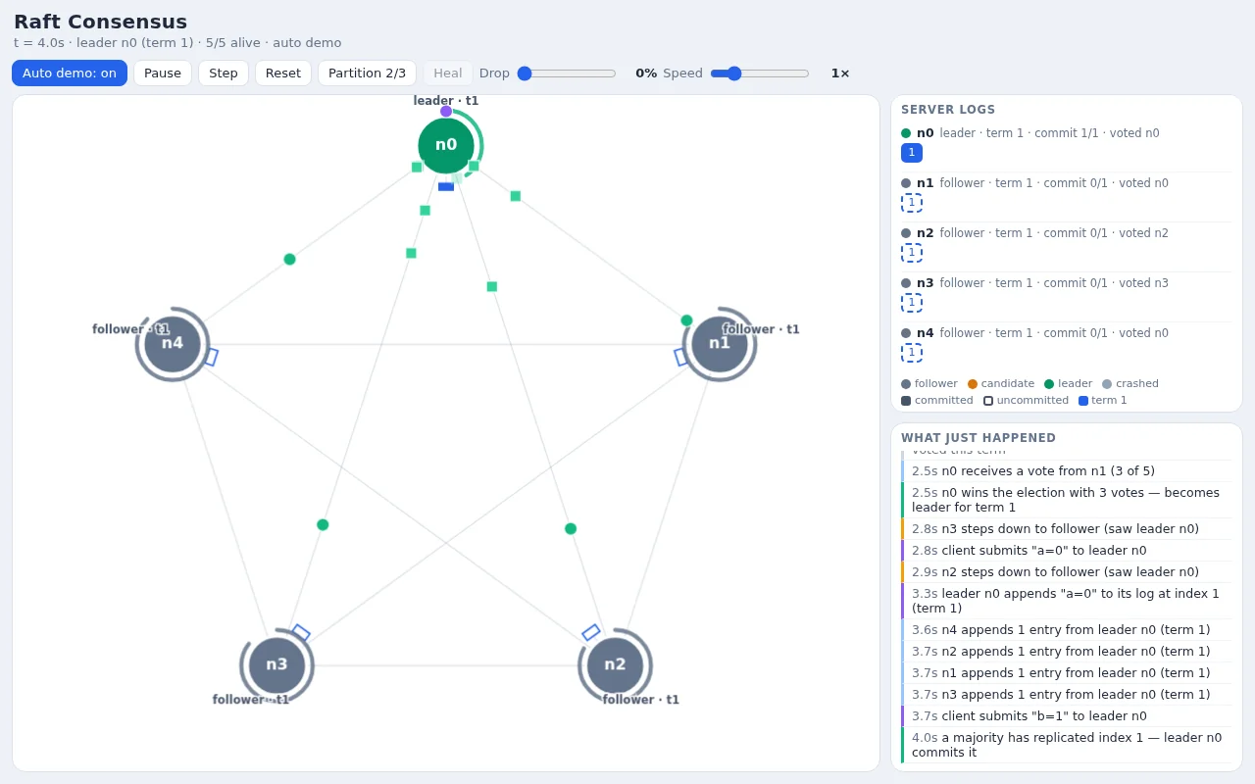The height and width of the screenshot is (784, 1255).
Task: Click the green message dot heading to n2
Action: [x=571, y=528]
